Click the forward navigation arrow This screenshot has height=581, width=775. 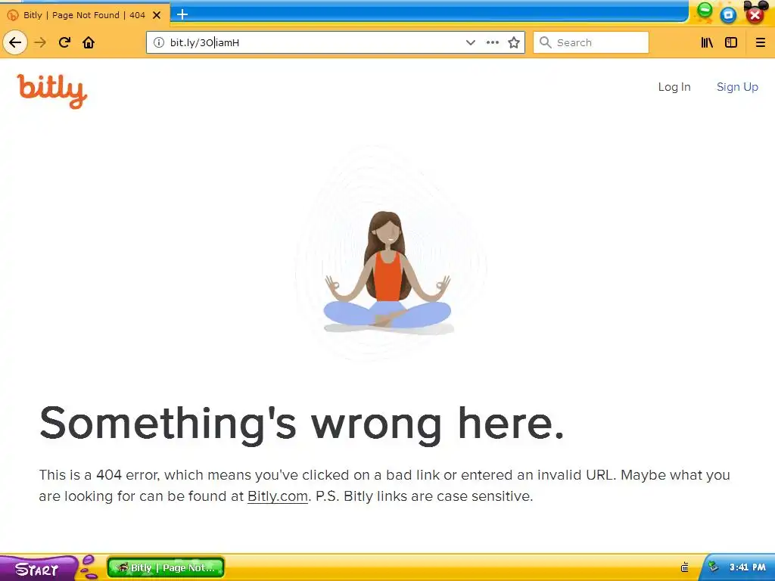click(40, 42)
